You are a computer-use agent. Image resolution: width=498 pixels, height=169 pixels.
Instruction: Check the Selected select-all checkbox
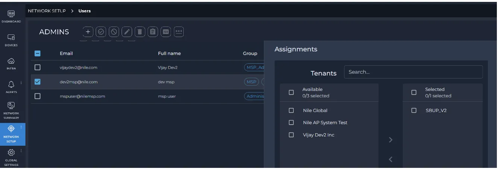(414, 92)
